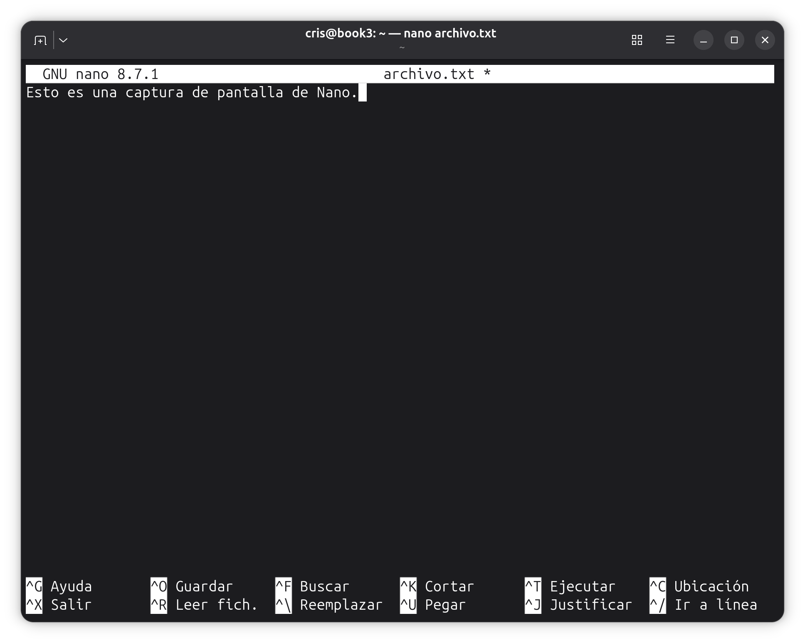The height and width of the screenshot is (643, 805).
Task: Open the terminal hamburger menu
Action: point(670,40)
